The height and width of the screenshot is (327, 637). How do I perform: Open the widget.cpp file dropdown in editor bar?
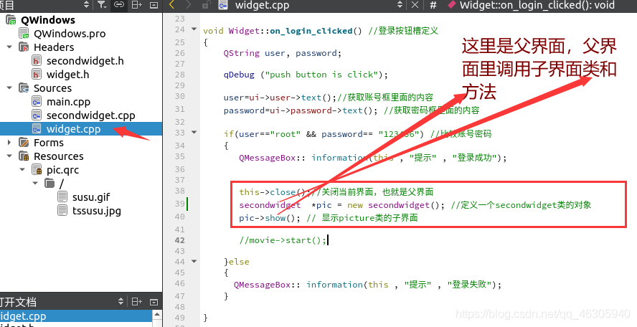coord(400,4)
